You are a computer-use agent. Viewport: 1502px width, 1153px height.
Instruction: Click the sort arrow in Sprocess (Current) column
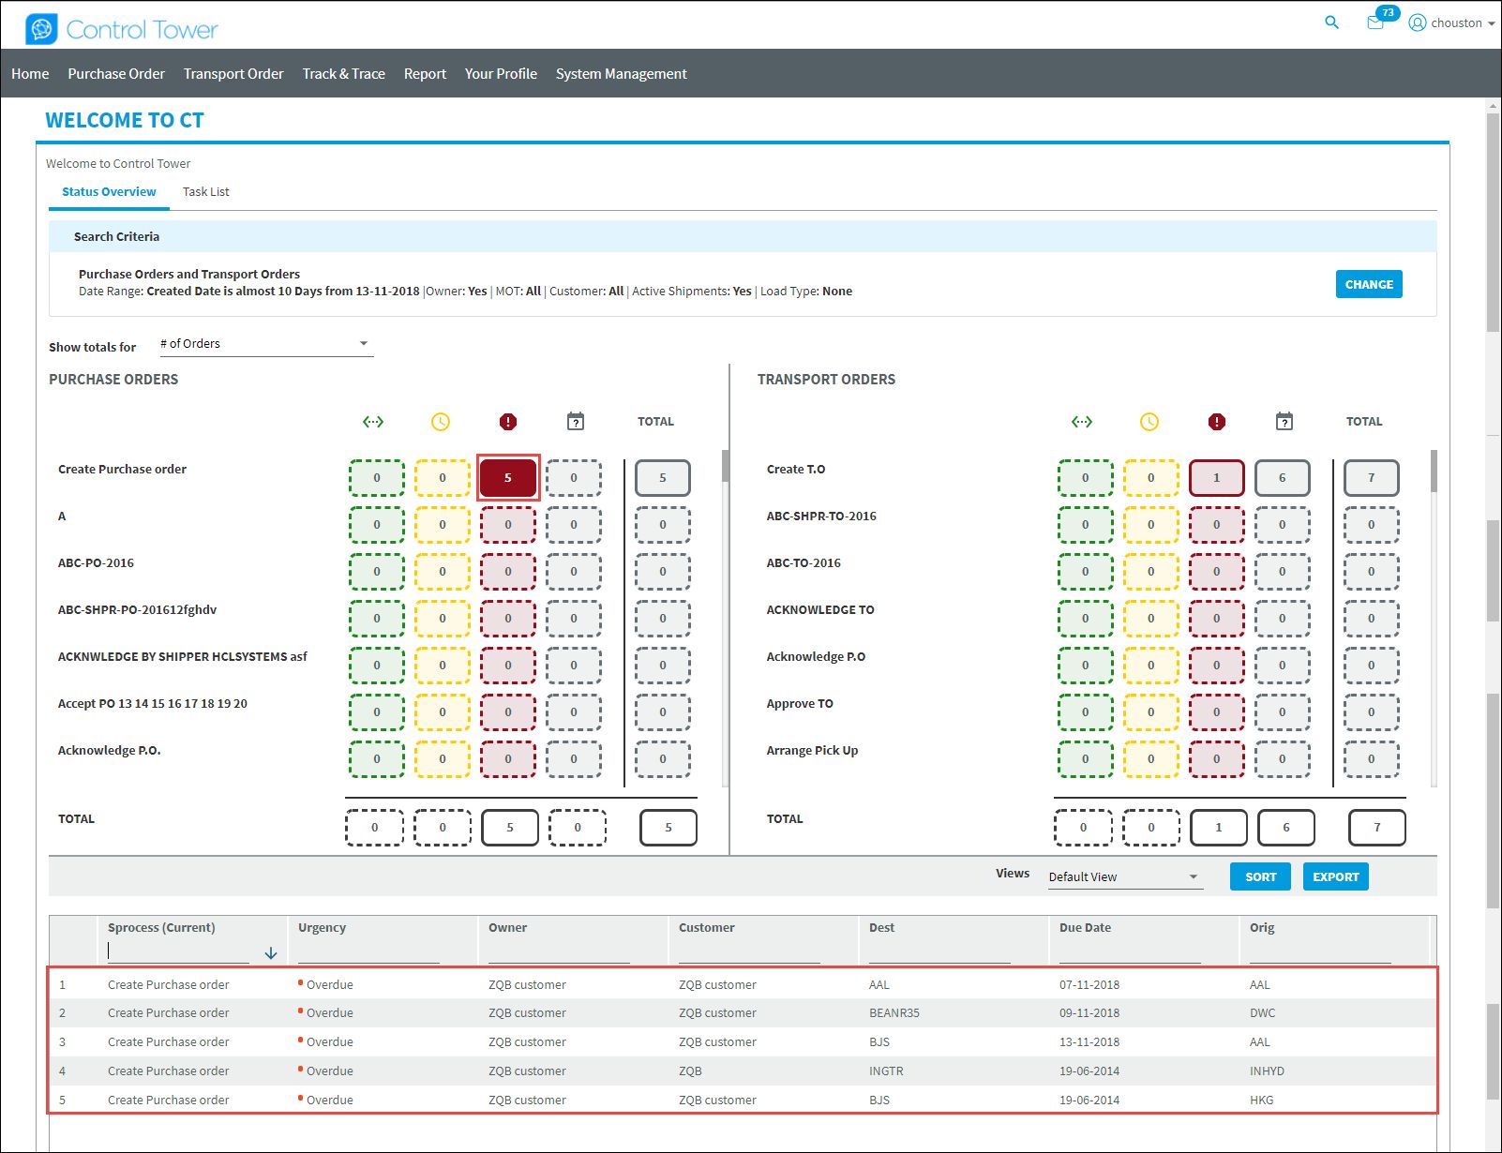(271, 953)
